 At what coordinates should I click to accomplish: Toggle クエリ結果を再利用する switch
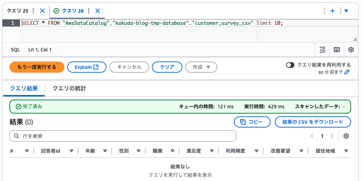coord(290,65)
